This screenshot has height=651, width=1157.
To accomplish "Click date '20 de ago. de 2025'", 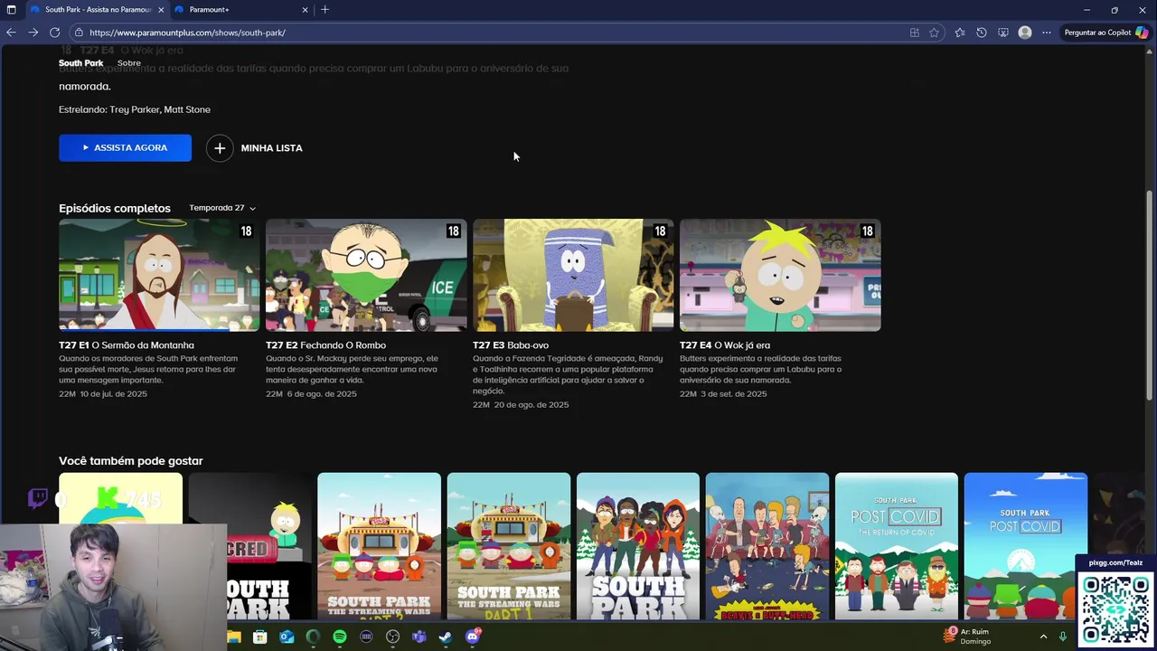I will click(x=531, y=405).
